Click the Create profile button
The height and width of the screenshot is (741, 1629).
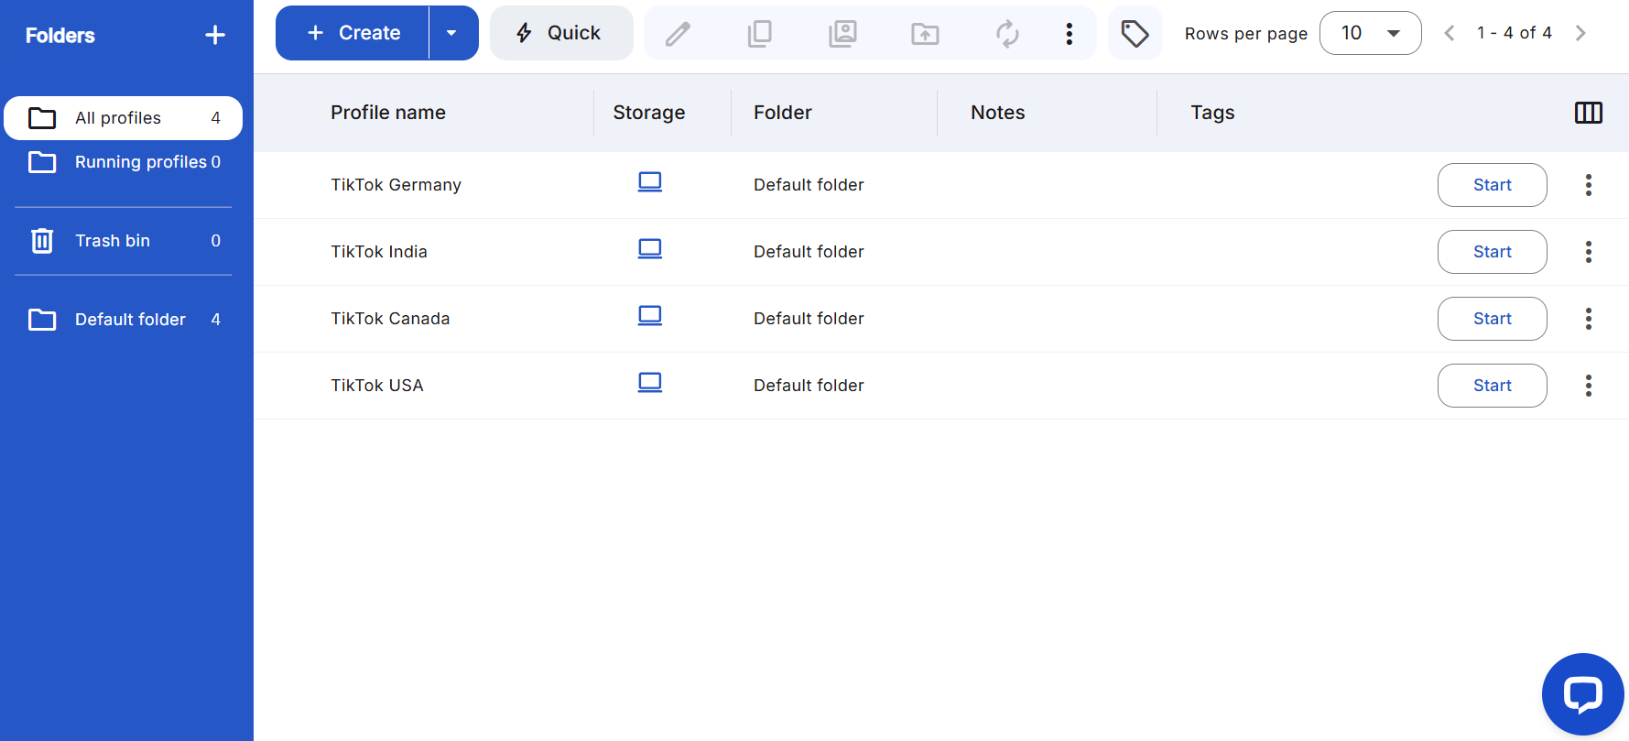(353, 33)
